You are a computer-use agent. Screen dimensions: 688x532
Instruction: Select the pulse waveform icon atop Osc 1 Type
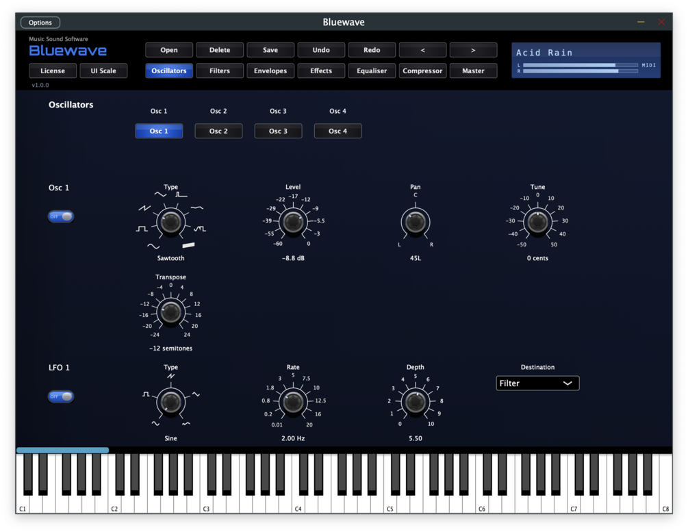[181, 194]
